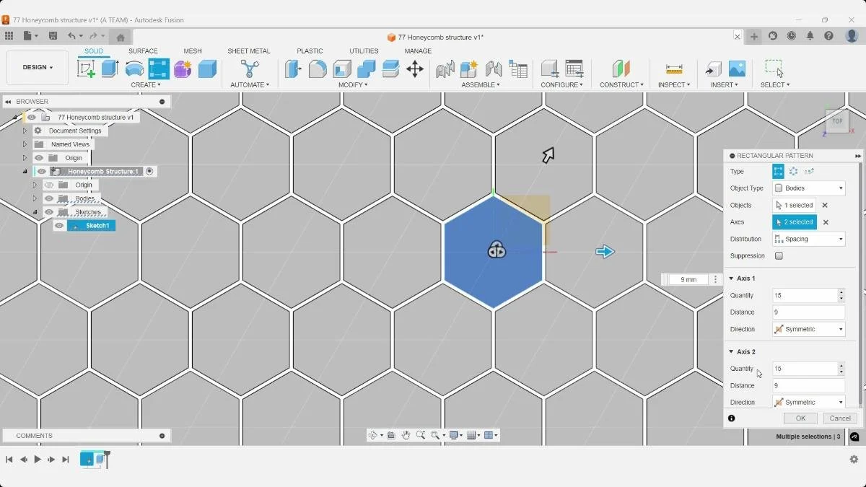Select the Offset Plane construct tool
This screenshot has height=487, width=866.
621,69
